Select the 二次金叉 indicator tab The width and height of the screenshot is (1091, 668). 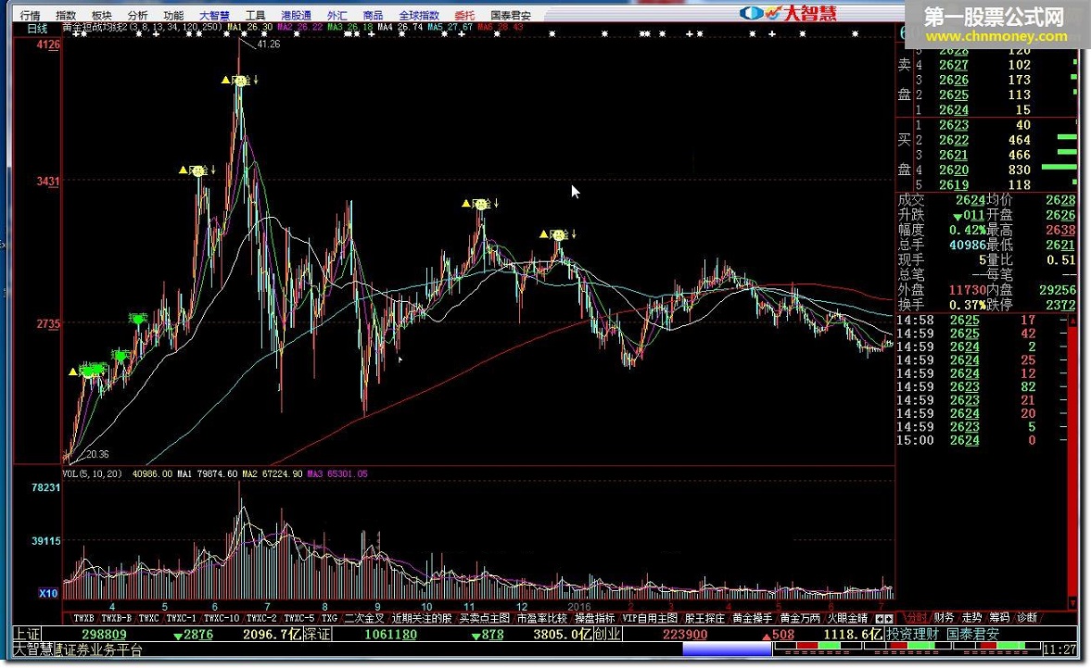point(364,618)
